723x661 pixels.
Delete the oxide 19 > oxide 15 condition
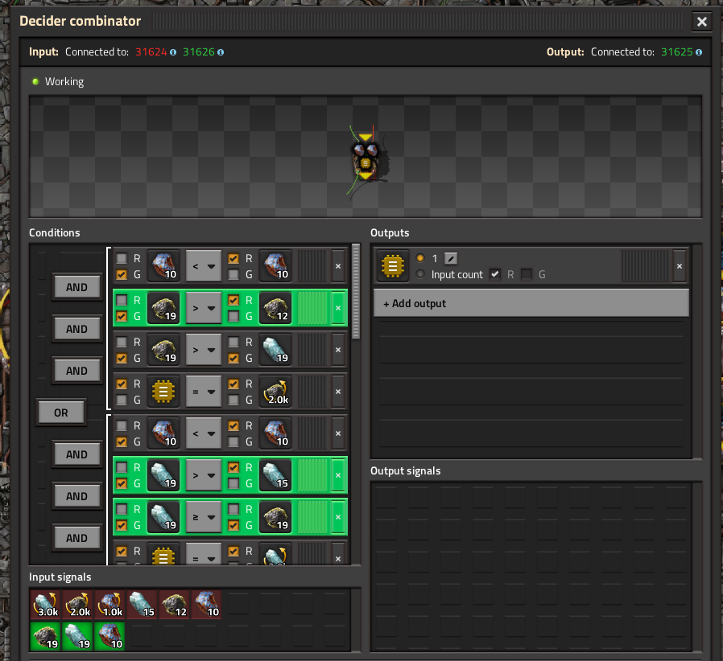point(338,475)
